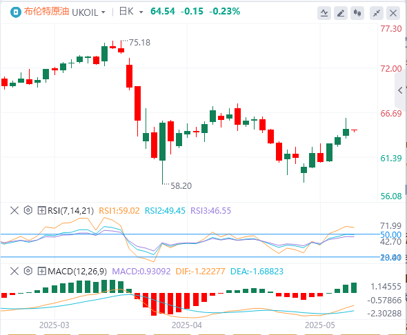Open the UKOIL symbol dropdown
The width and height of the screenshot is (407, 335).
click(88, 12)
